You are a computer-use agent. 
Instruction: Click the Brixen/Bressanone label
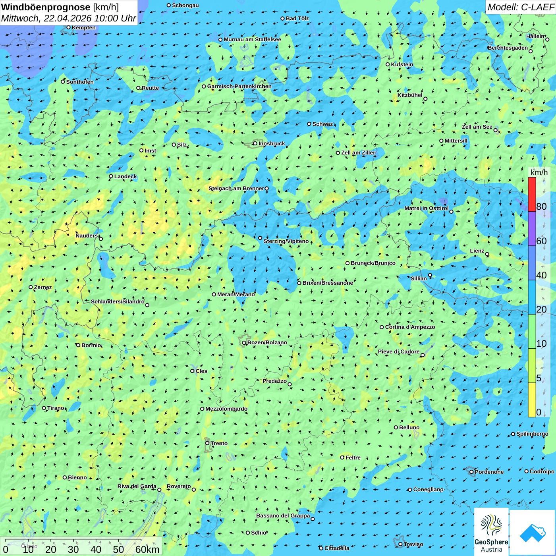tap(328, 283)
